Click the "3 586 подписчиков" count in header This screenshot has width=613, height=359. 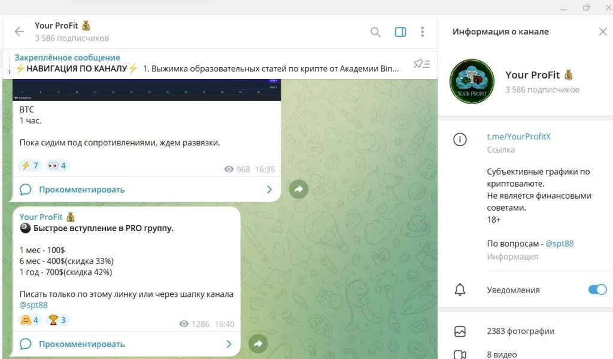tap(72, 38)
